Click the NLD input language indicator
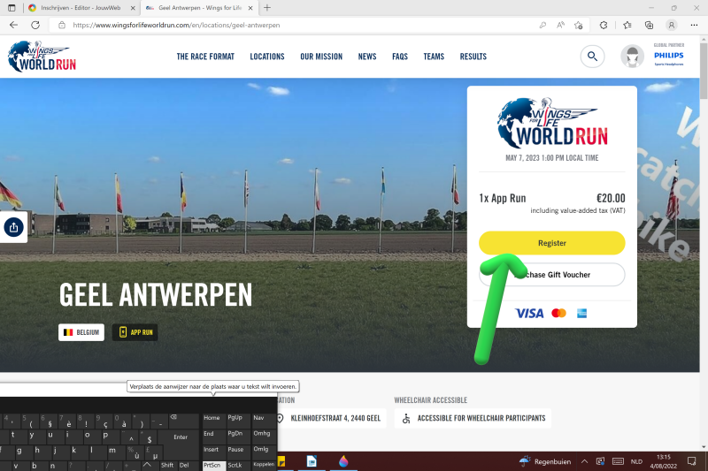This screenshot has height=471, width=708. coord(636,461)
